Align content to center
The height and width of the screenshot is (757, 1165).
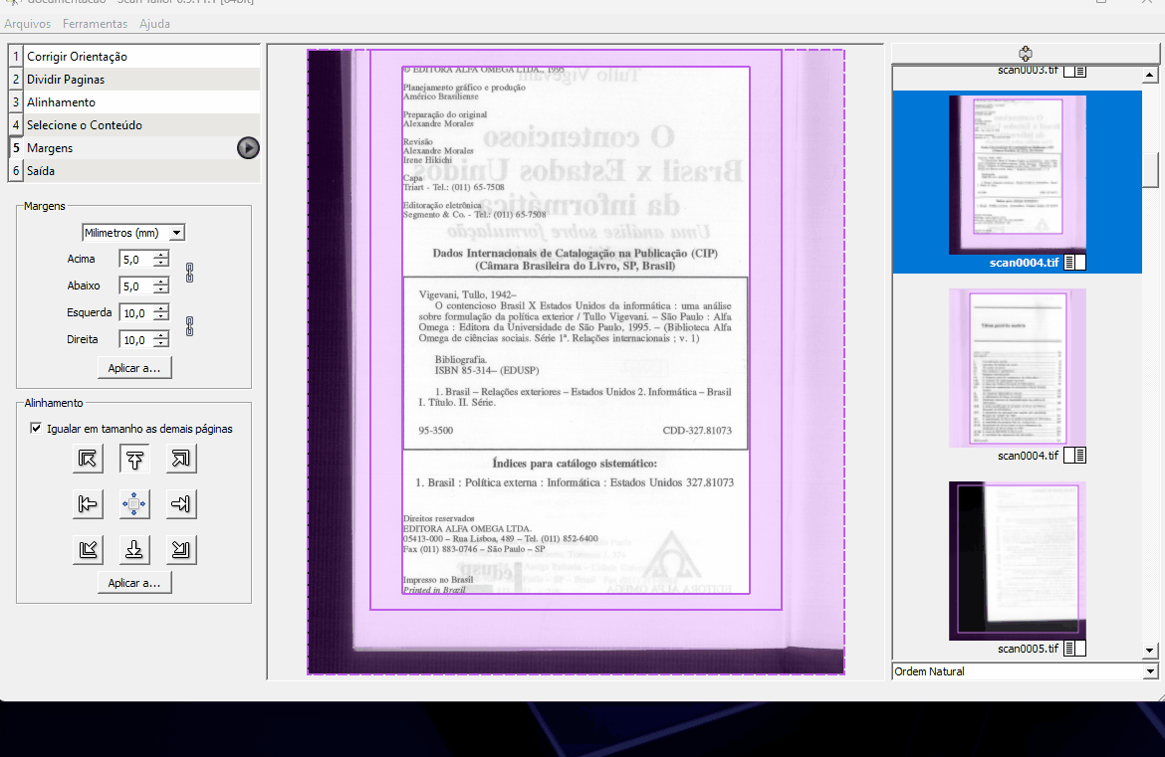[x=134, y=504]
